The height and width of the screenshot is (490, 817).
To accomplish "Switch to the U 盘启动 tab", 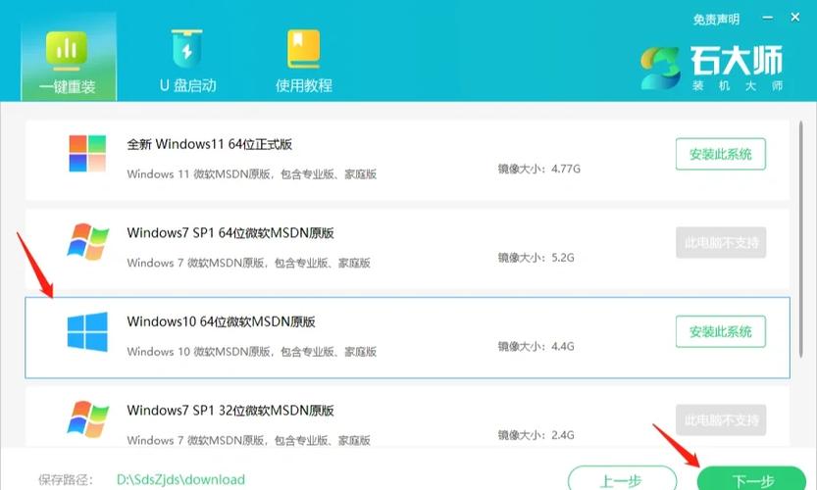I will [187, 62].
